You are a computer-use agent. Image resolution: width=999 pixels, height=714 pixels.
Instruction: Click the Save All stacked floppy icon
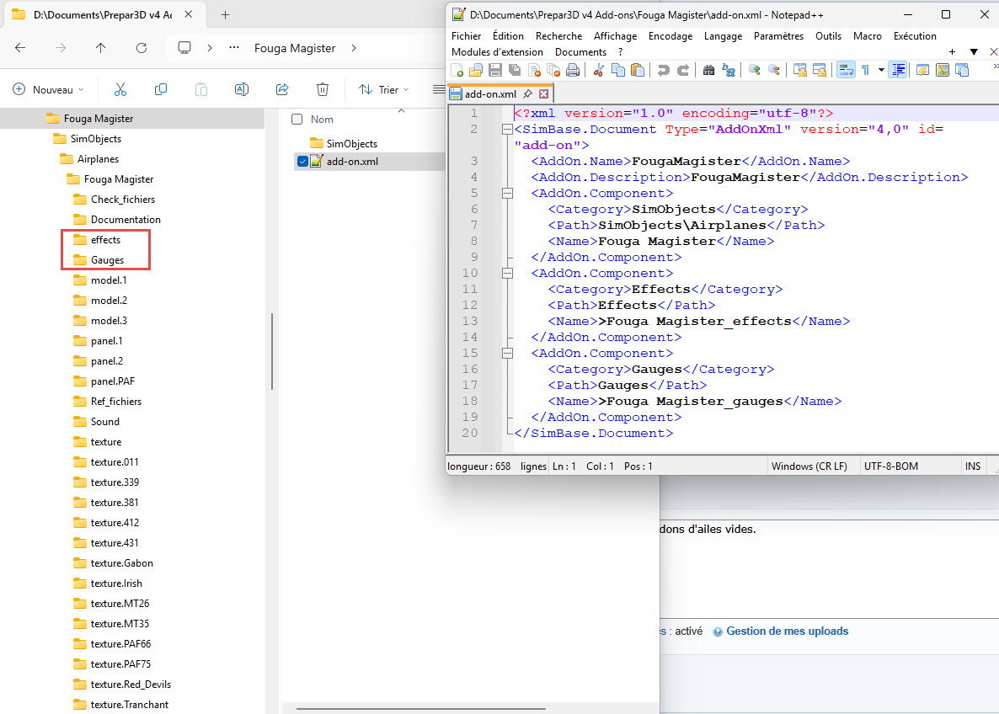pos(515,70)
